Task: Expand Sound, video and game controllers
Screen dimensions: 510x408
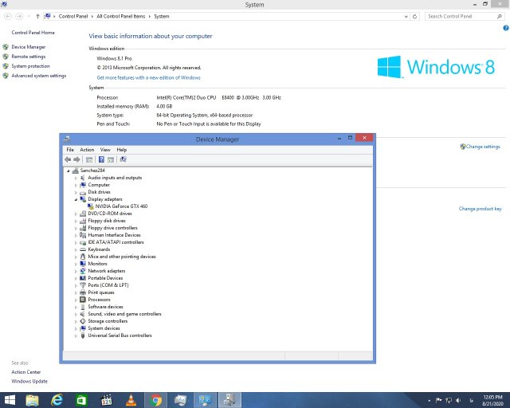Action: (76, 314)
